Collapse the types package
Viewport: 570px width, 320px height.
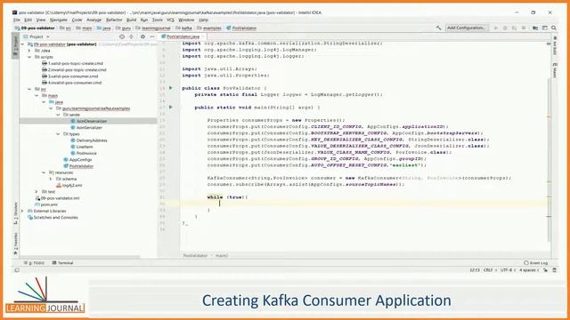58,134
